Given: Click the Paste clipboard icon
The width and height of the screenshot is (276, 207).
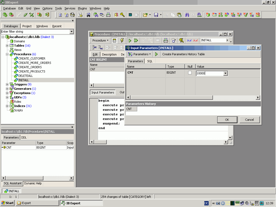Looking at the screenshot, I should (179, 15).
